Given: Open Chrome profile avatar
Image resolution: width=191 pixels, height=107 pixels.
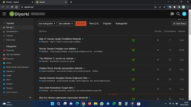Looking at the screenshot, I should click(184, 7).
